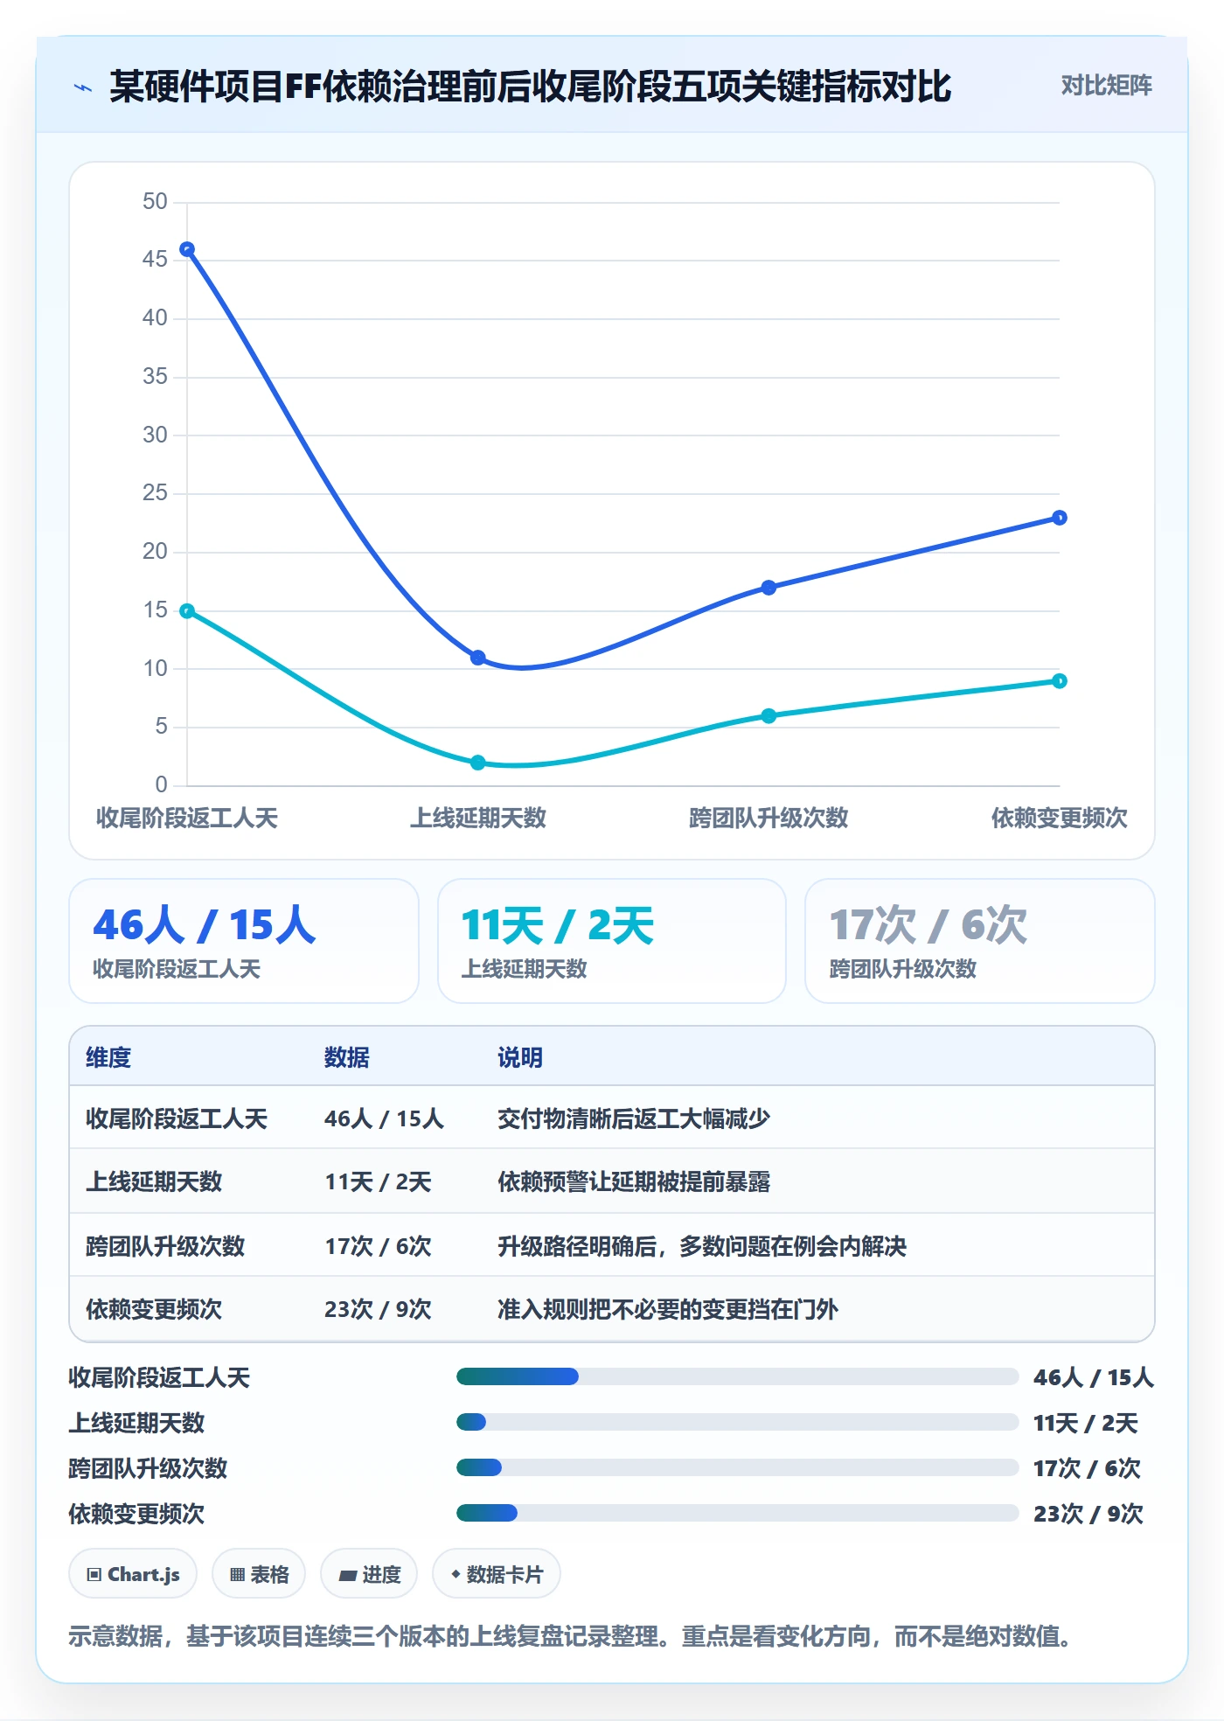
Task: Click x-axis label 收尾阶段返工人天
Action: click(x=187, y=818)
